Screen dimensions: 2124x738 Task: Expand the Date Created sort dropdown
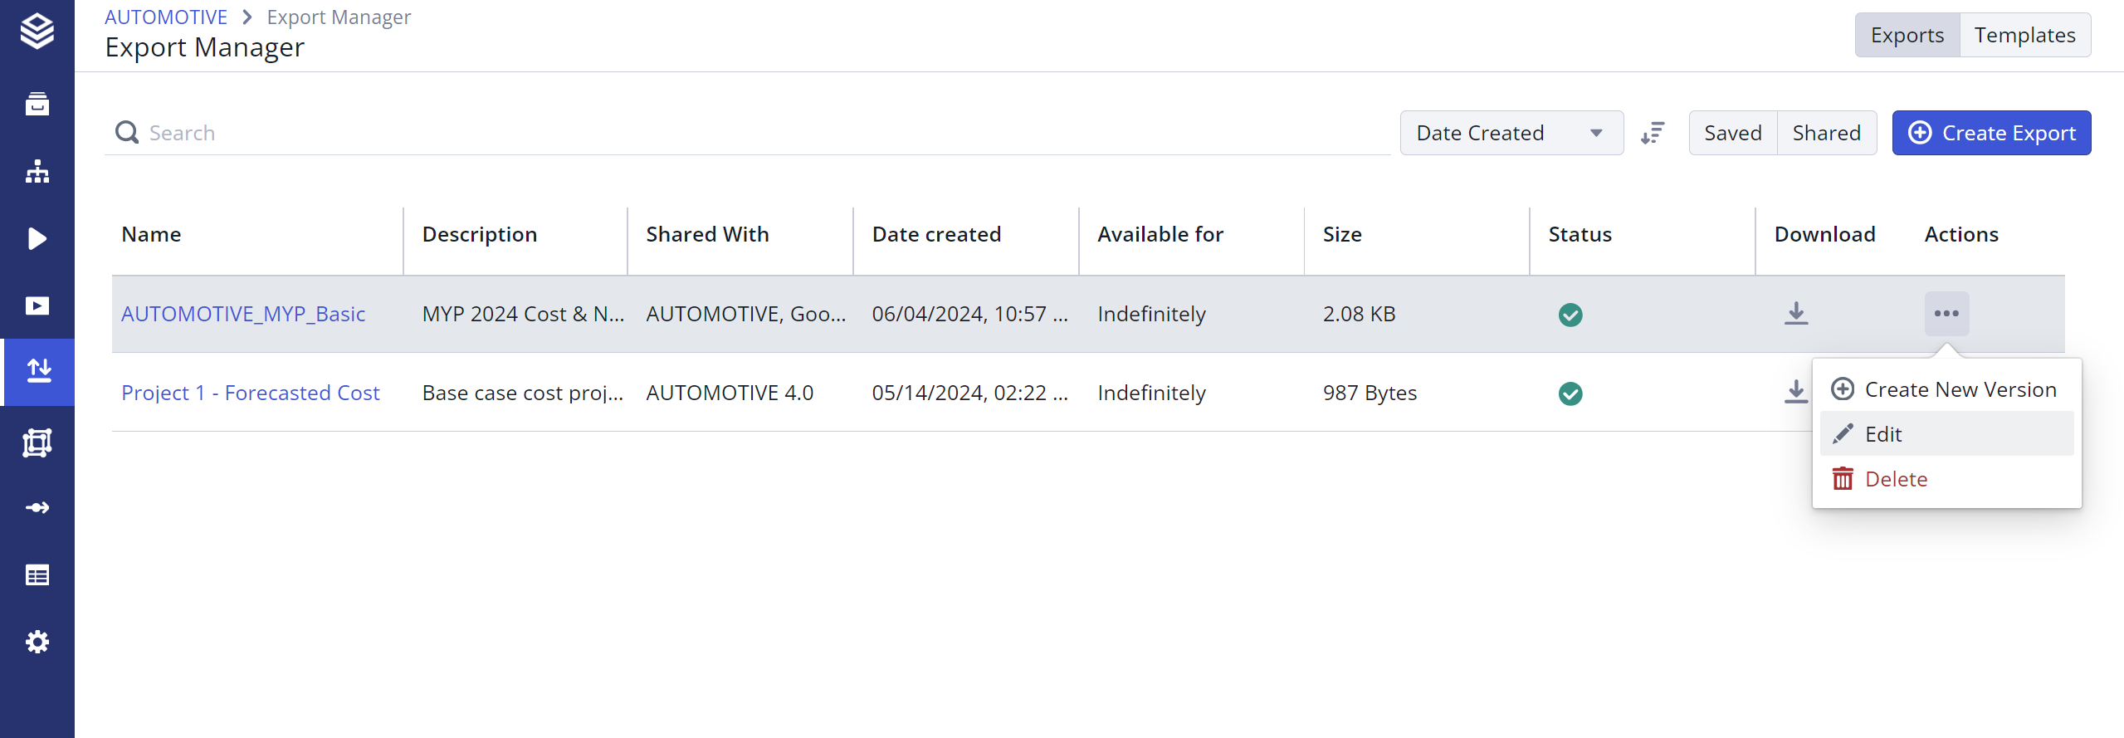click(1511, 133)
